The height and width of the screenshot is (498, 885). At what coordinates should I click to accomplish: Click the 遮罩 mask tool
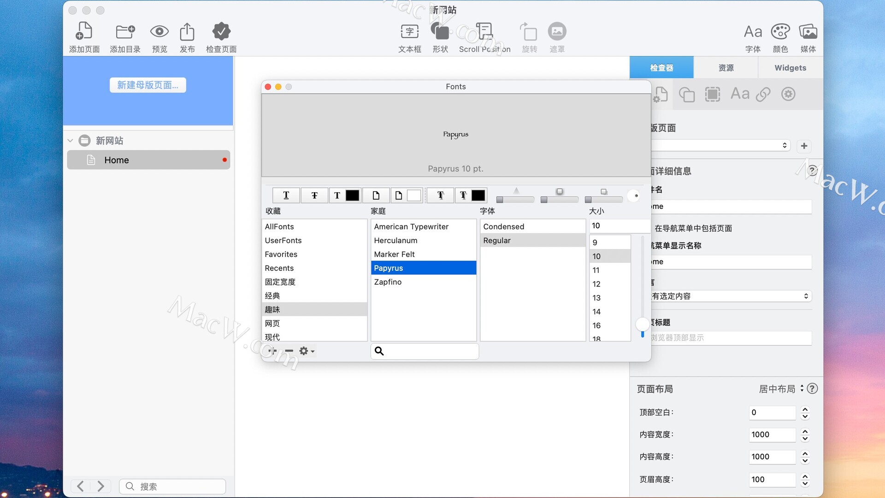click(557, 31)
